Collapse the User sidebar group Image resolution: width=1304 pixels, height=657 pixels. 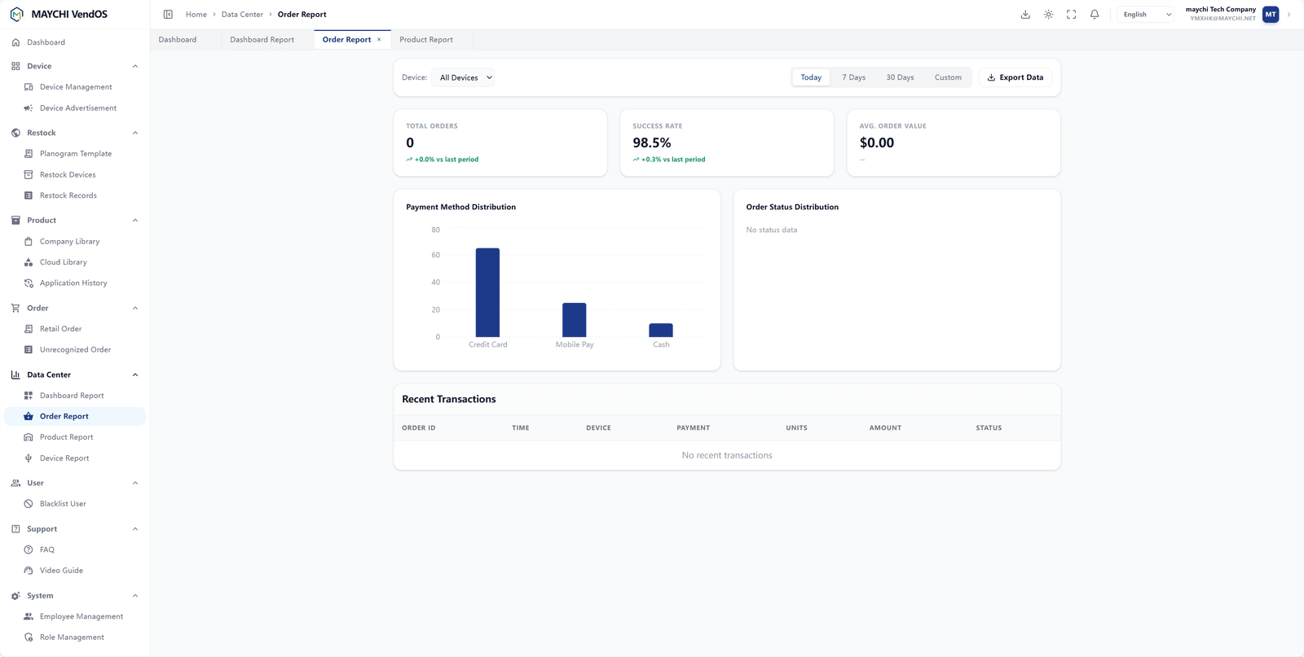(135, 484)
